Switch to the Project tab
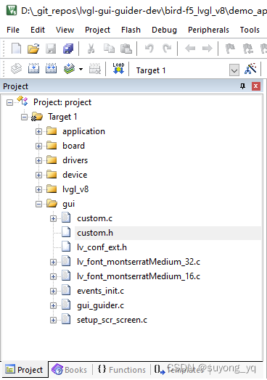Viewport: 267px width, 380px height. click(24, 370)
